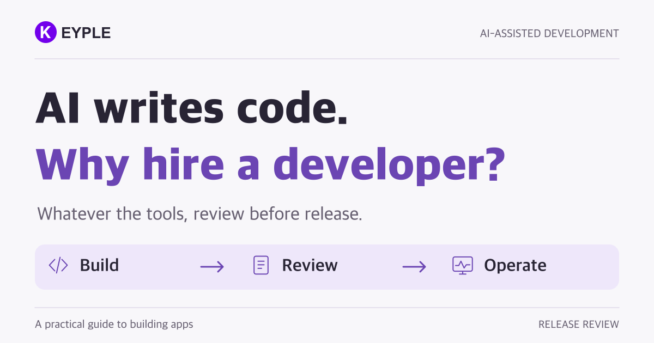Click the "AI-ASSISTED DEVELOPMENT" header label
Screen dimensions: 654x343
coord(549,33)
